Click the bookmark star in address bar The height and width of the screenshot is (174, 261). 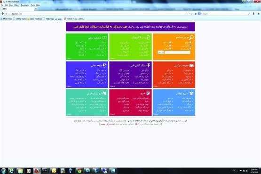(x=187, y=14)
